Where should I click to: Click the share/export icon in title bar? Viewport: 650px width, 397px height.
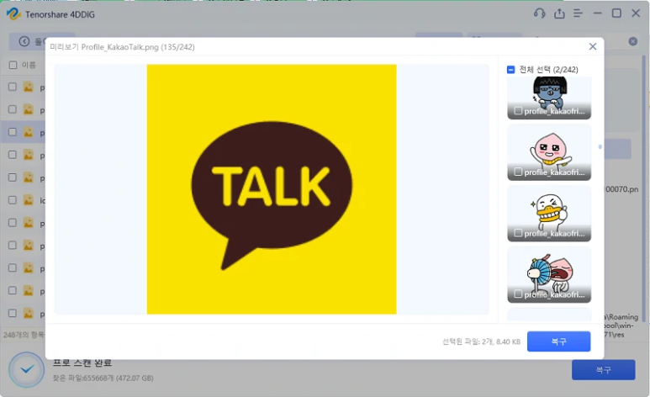559,13
